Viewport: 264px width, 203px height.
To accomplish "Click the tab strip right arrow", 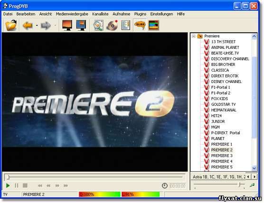I will pos(255,177).
